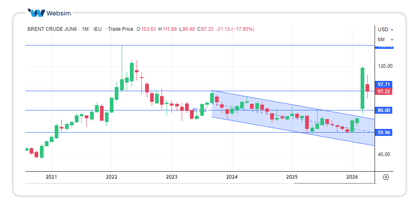The height and width of the screenshot is (209, 419).
Task: Open the bbl unit dropdown
Action: click(x=385, y=39)
